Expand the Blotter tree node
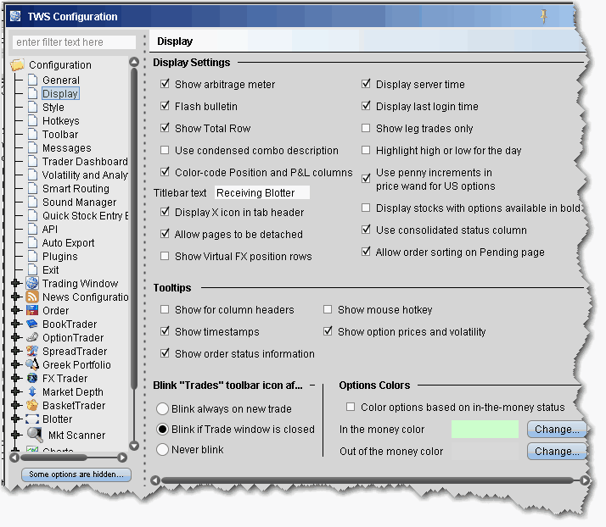The width and height of the screenshot is (606, 527). pyautogui.click(x=16, y=419)
